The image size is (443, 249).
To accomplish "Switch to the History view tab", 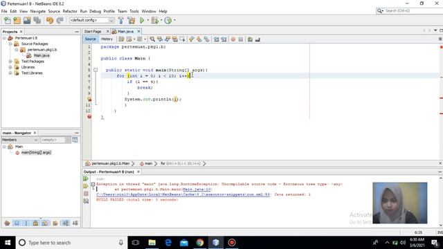I will coord(107,39).
